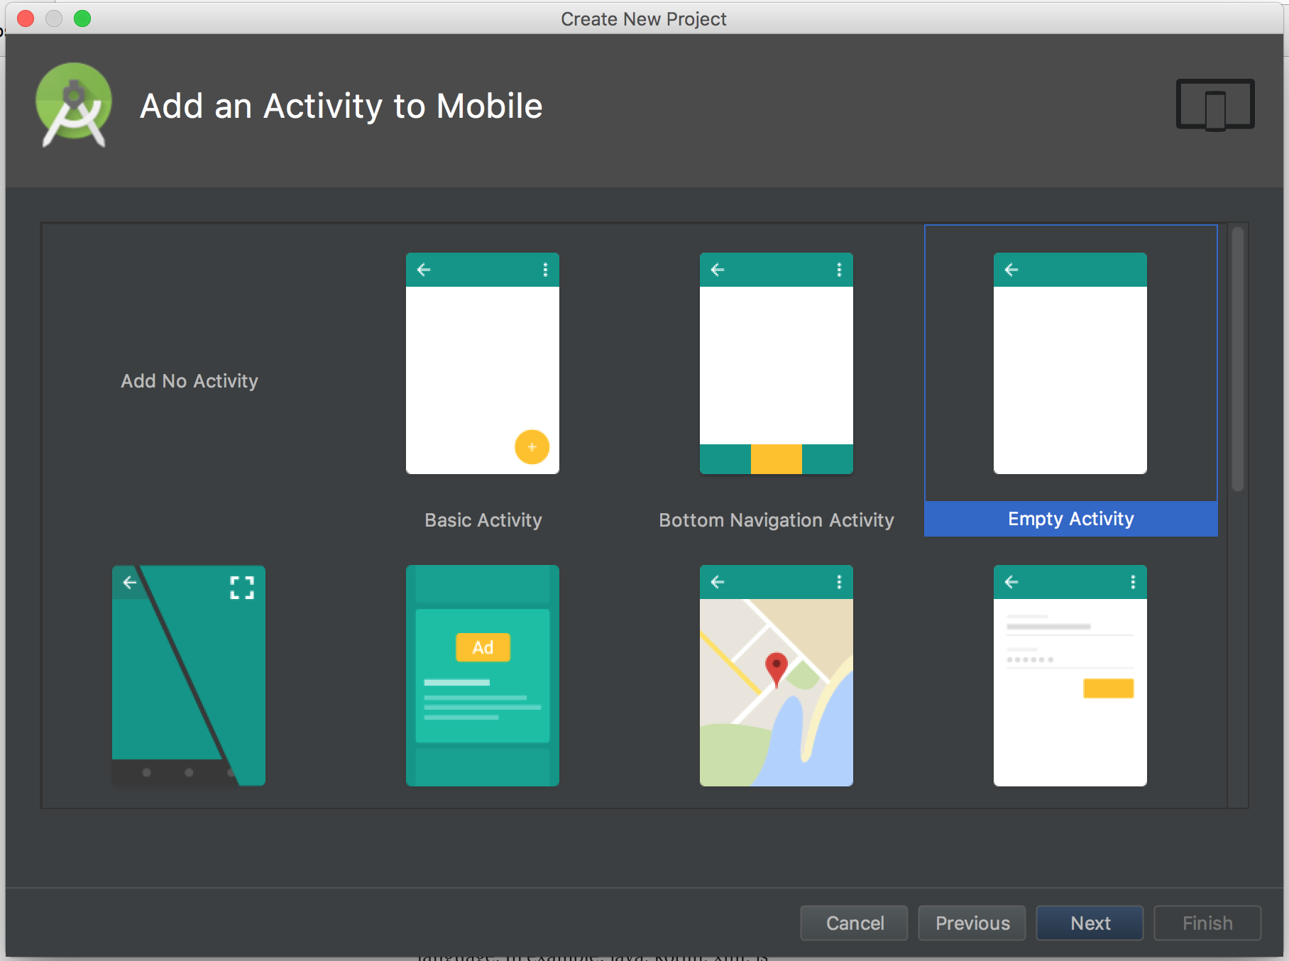Screen dimensions: 1289x961
Task: Select the Google Maps Activity template
Action: click(x=776, y=674)
